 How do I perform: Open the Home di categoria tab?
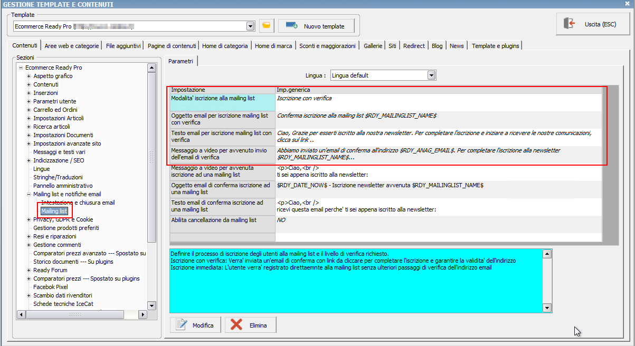(x=225, y=46)
